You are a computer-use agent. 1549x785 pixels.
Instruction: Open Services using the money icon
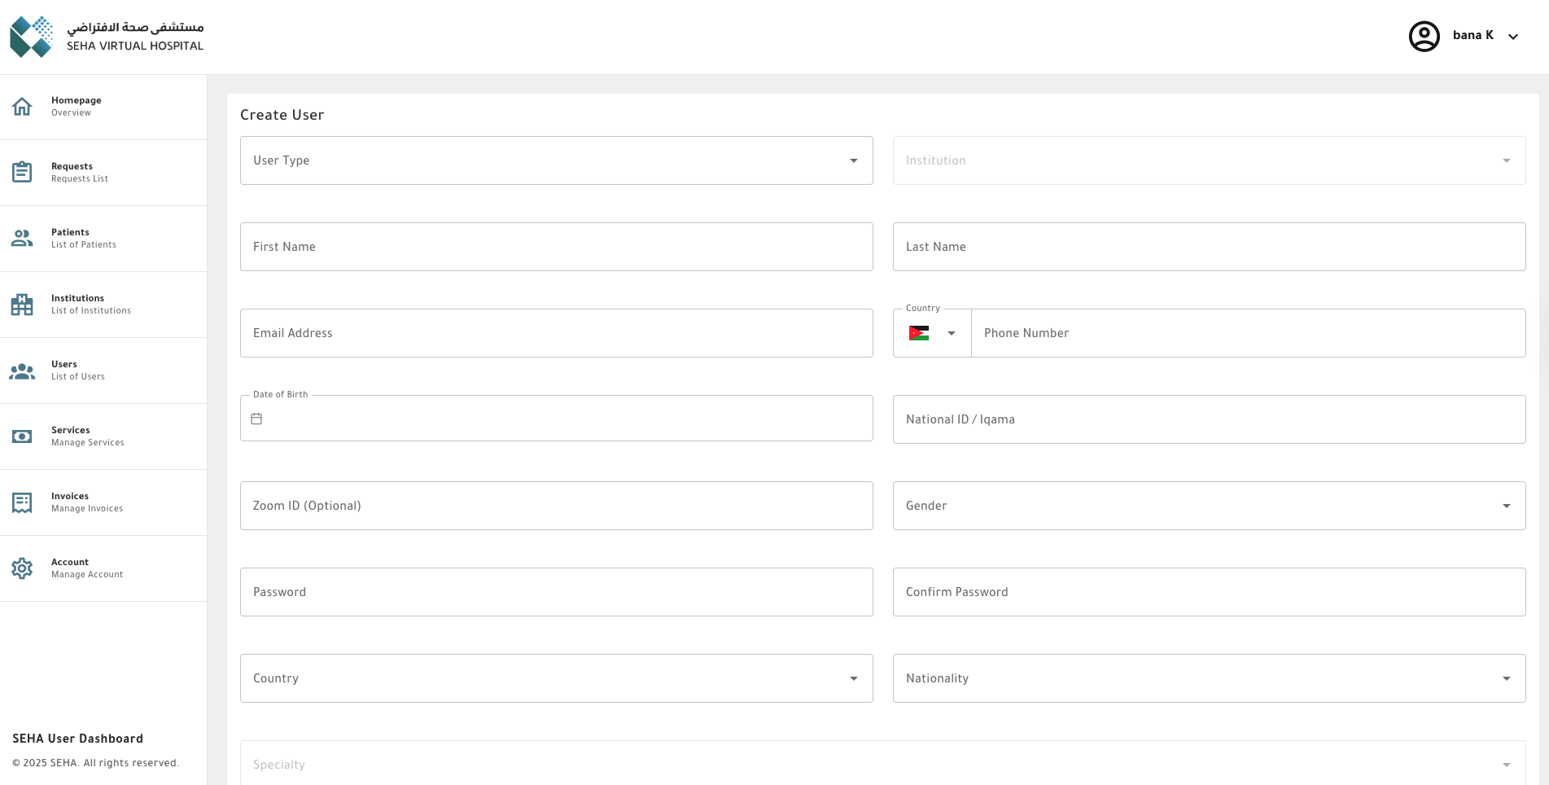click(x=22, y=436)
